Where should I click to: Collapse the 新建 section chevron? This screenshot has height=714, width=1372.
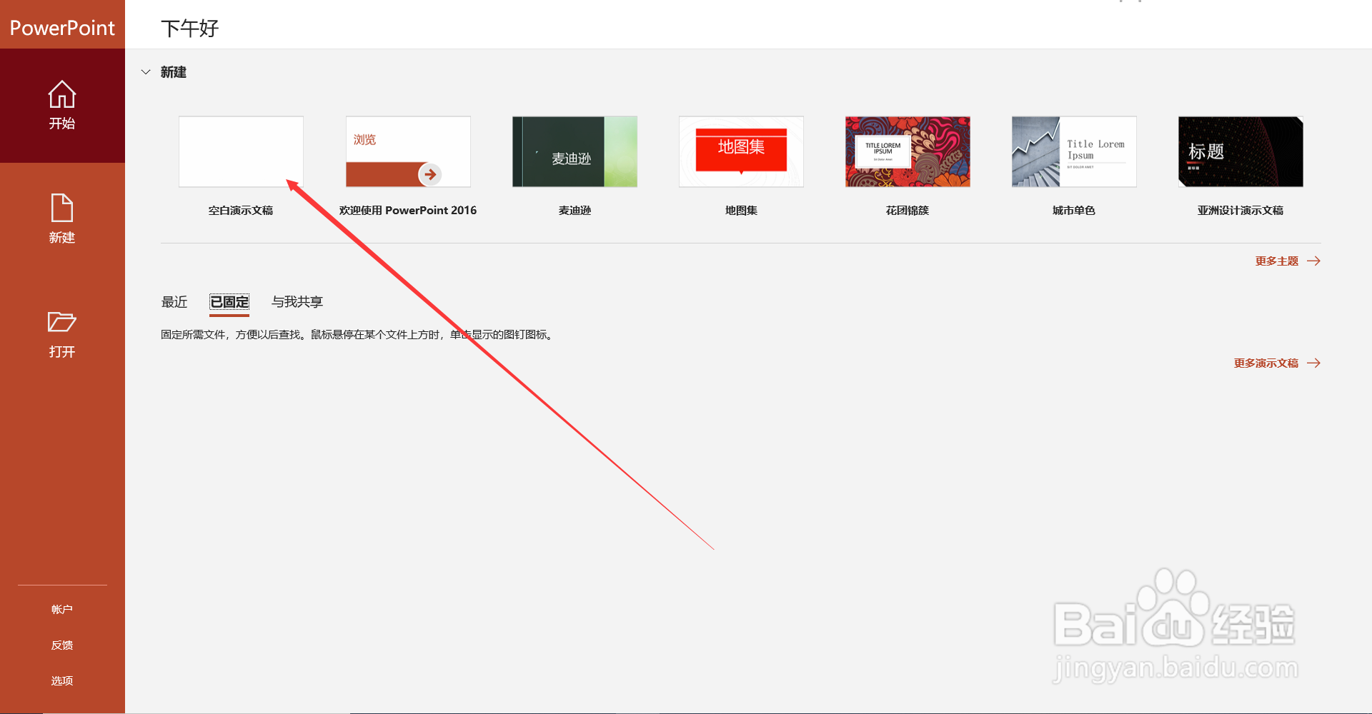click(146, 72)
